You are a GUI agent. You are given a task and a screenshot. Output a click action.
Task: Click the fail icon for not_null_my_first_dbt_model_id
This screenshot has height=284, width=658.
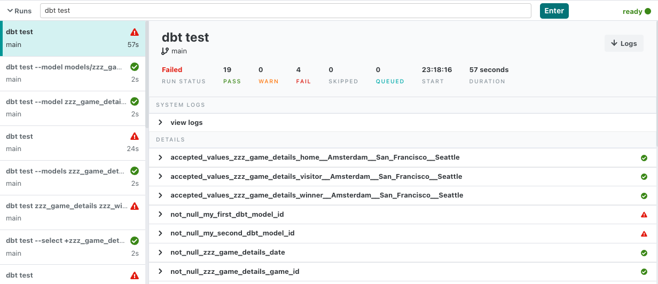tap(644, 215)
